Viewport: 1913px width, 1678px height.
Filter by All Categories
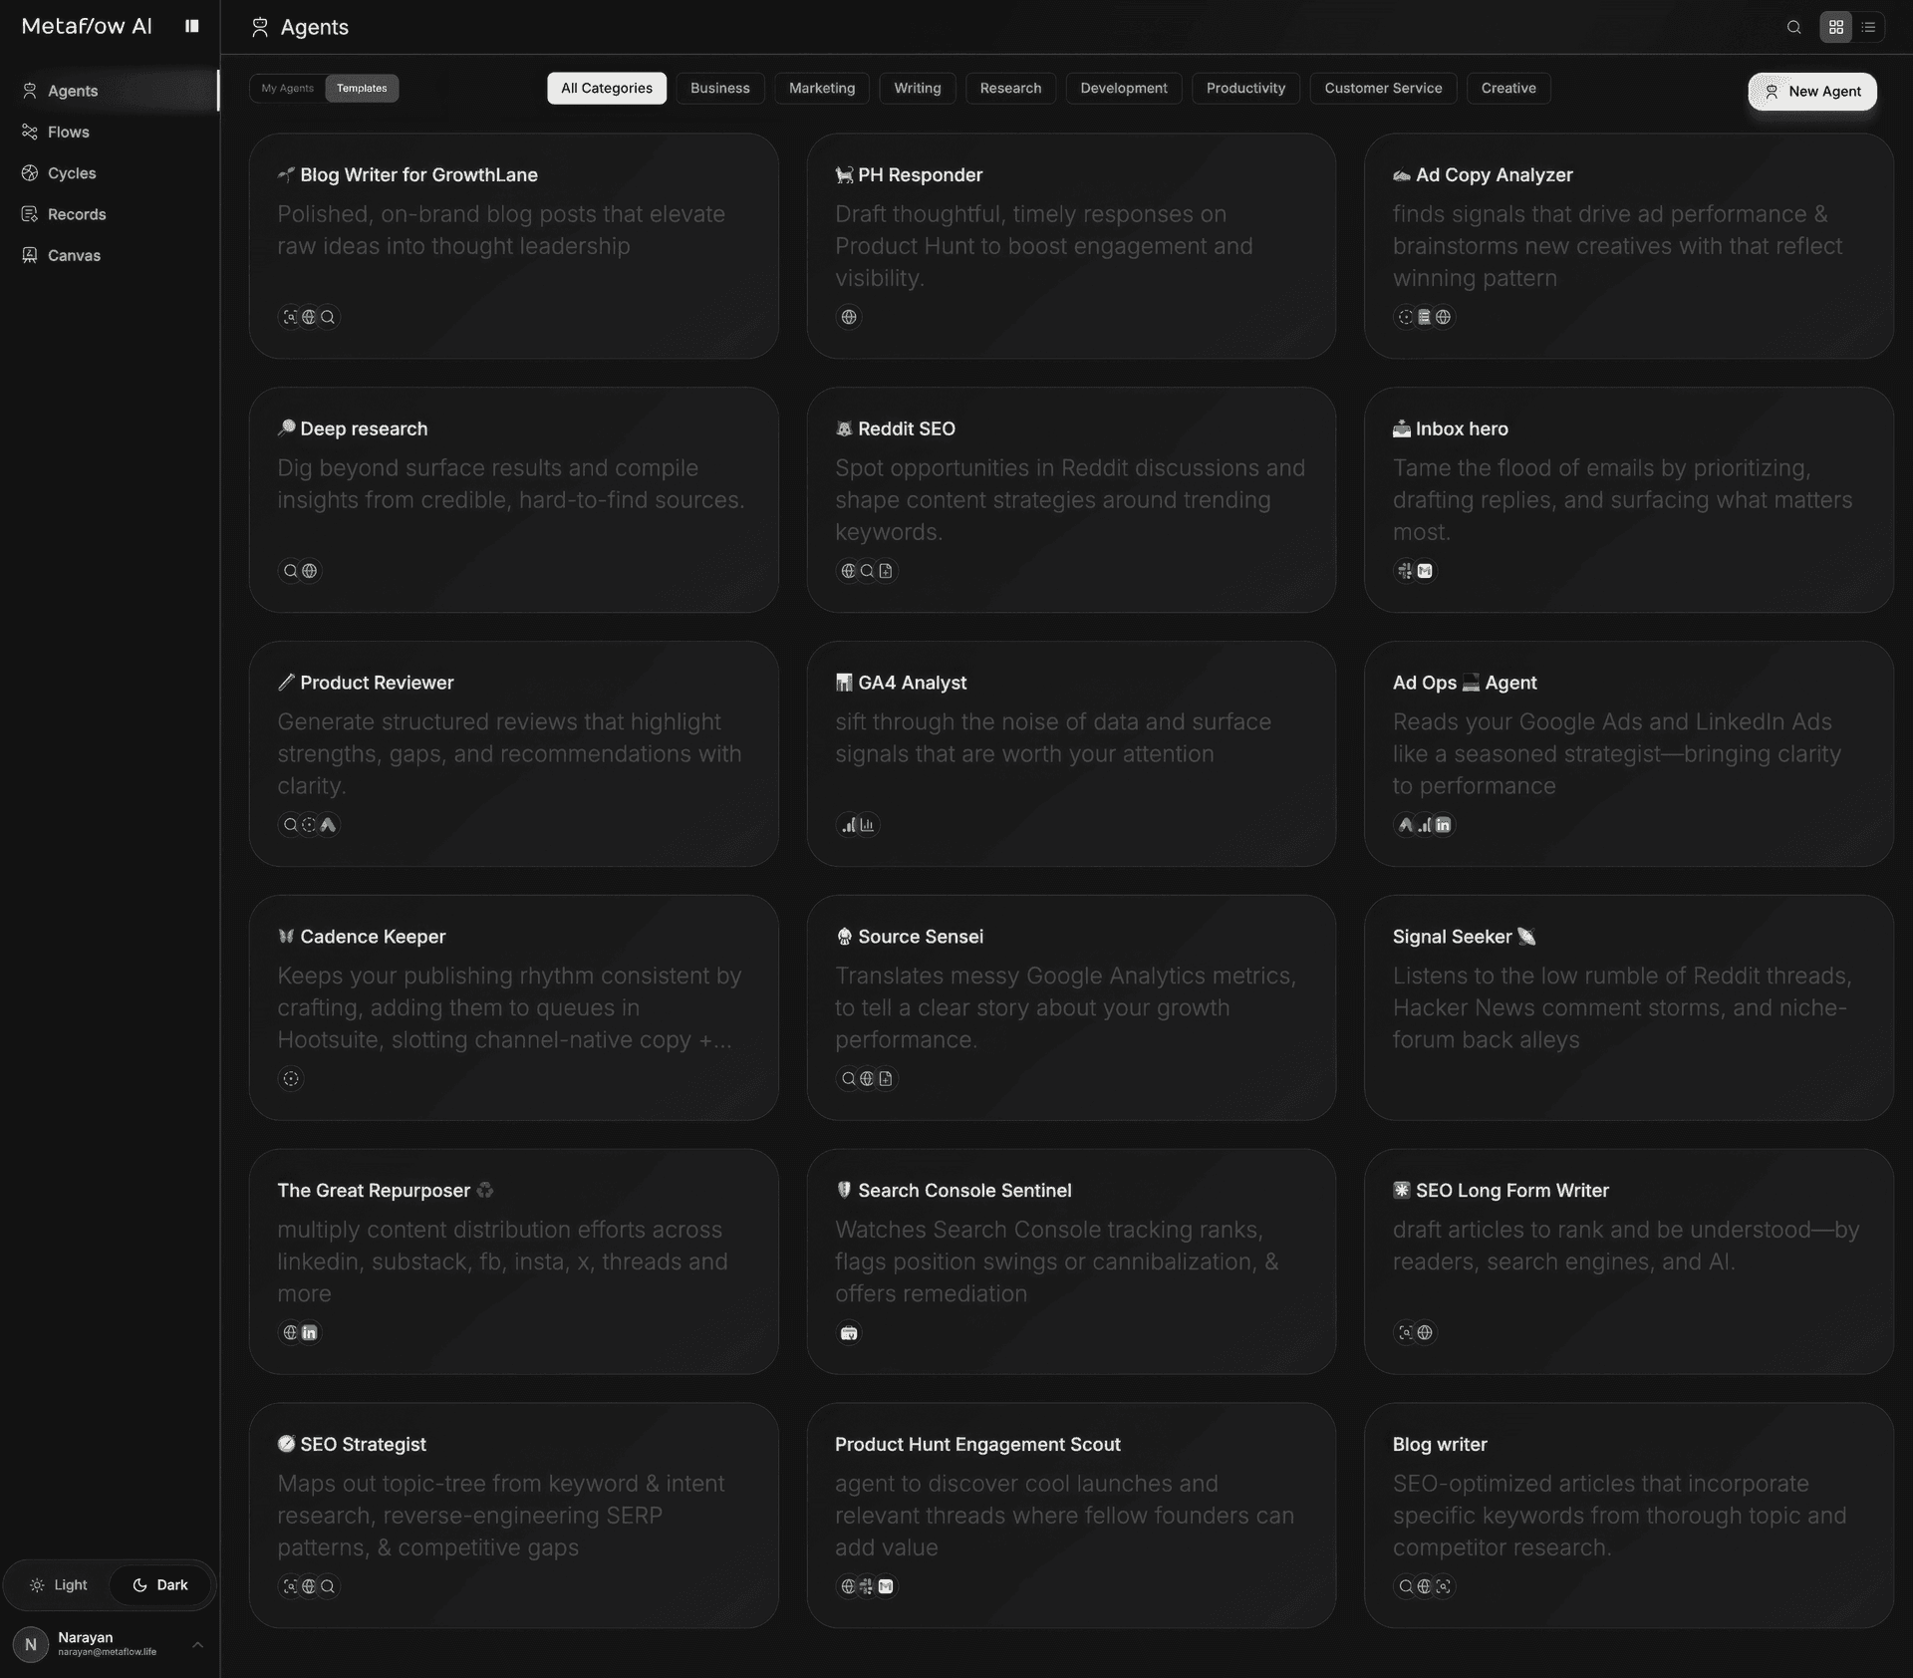coord(607,88)
